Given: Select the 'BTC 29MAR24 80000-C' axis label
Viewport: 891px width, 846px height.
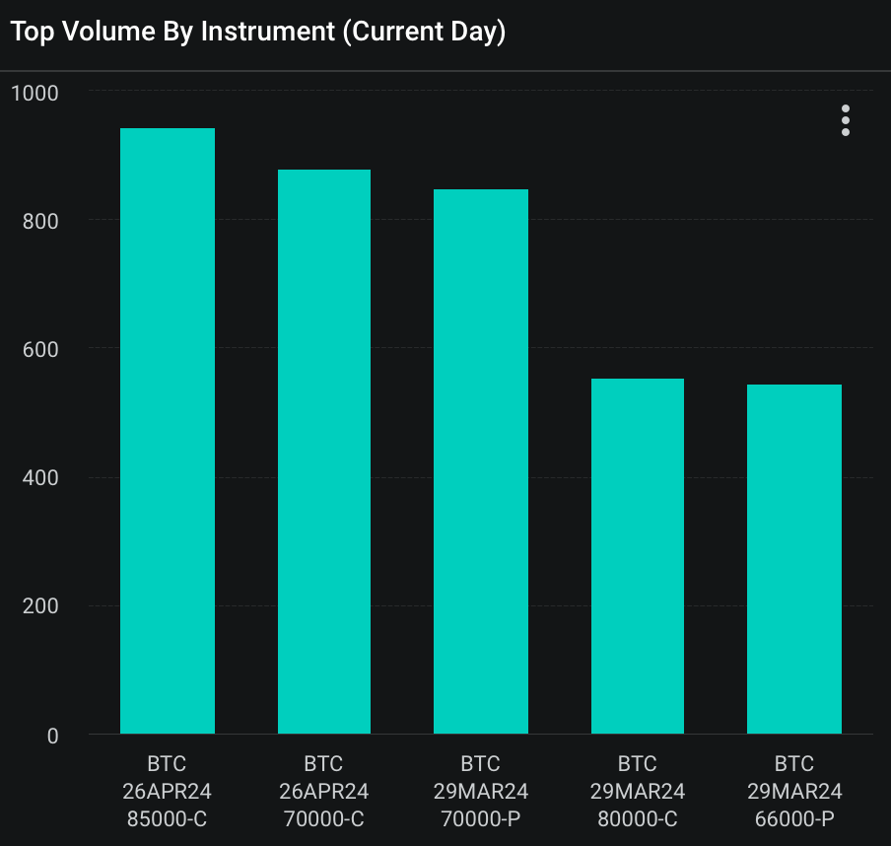Looking at the screenshot, I should coord(637,792).
